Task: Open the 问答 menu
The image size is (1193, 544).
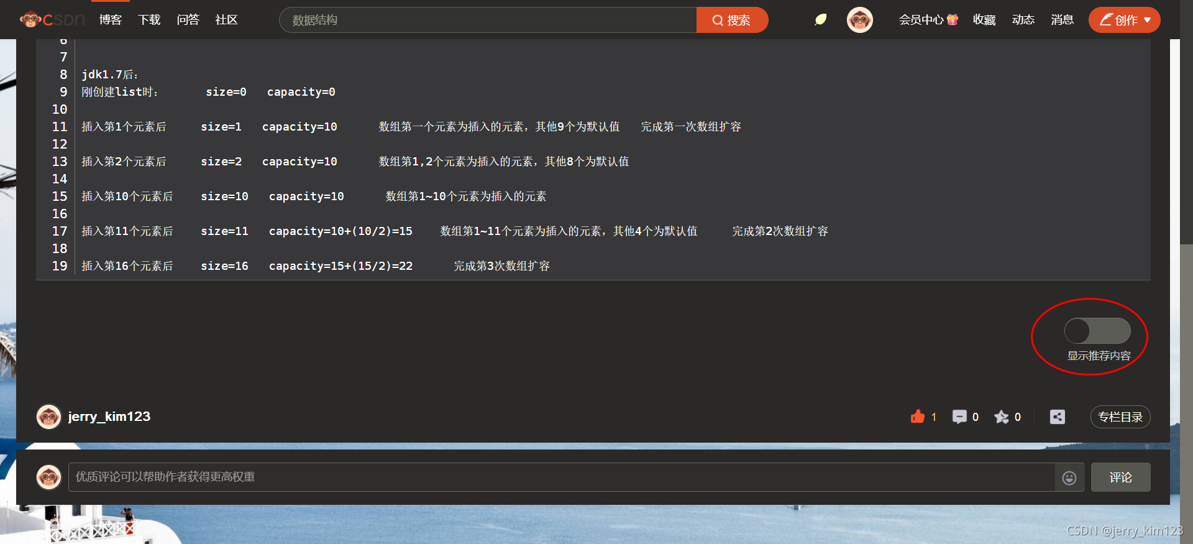Action: pyautogui.click(x=188, y=20)
